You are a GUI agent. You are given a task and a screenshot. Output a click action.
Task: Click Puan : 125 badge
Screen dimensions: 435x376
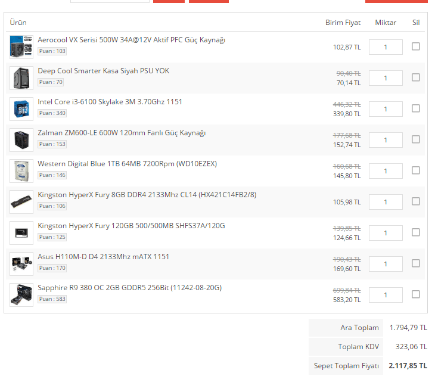[52, 237]
